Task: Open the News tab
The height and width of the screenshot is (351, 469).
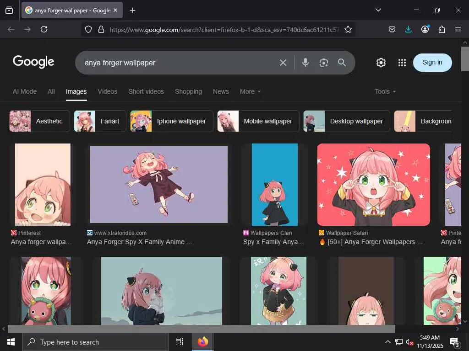Action: [x=221, y=91]
